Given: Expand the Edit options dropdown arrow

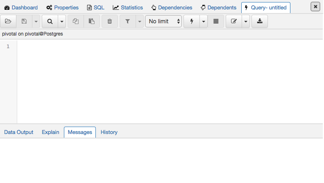Looking at the screenshot, I should (246, 21).
